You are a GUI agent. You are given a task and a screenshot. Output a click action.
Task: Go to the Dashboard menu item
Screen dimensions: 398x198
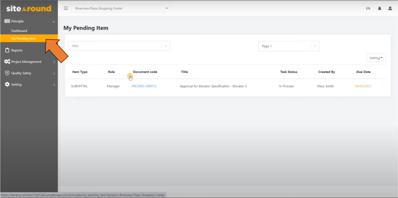[x=19, y=30]
